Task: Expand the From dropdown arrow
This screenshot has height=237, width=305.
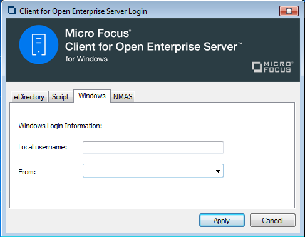Action: (218, 171)
